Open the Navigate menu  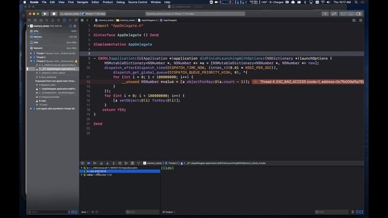coord(82,2)
